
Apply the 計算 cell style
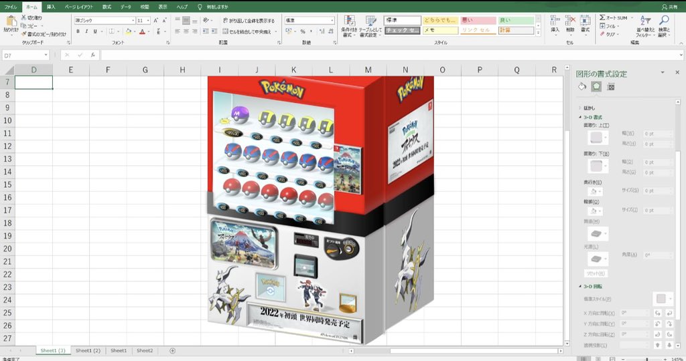517,30
